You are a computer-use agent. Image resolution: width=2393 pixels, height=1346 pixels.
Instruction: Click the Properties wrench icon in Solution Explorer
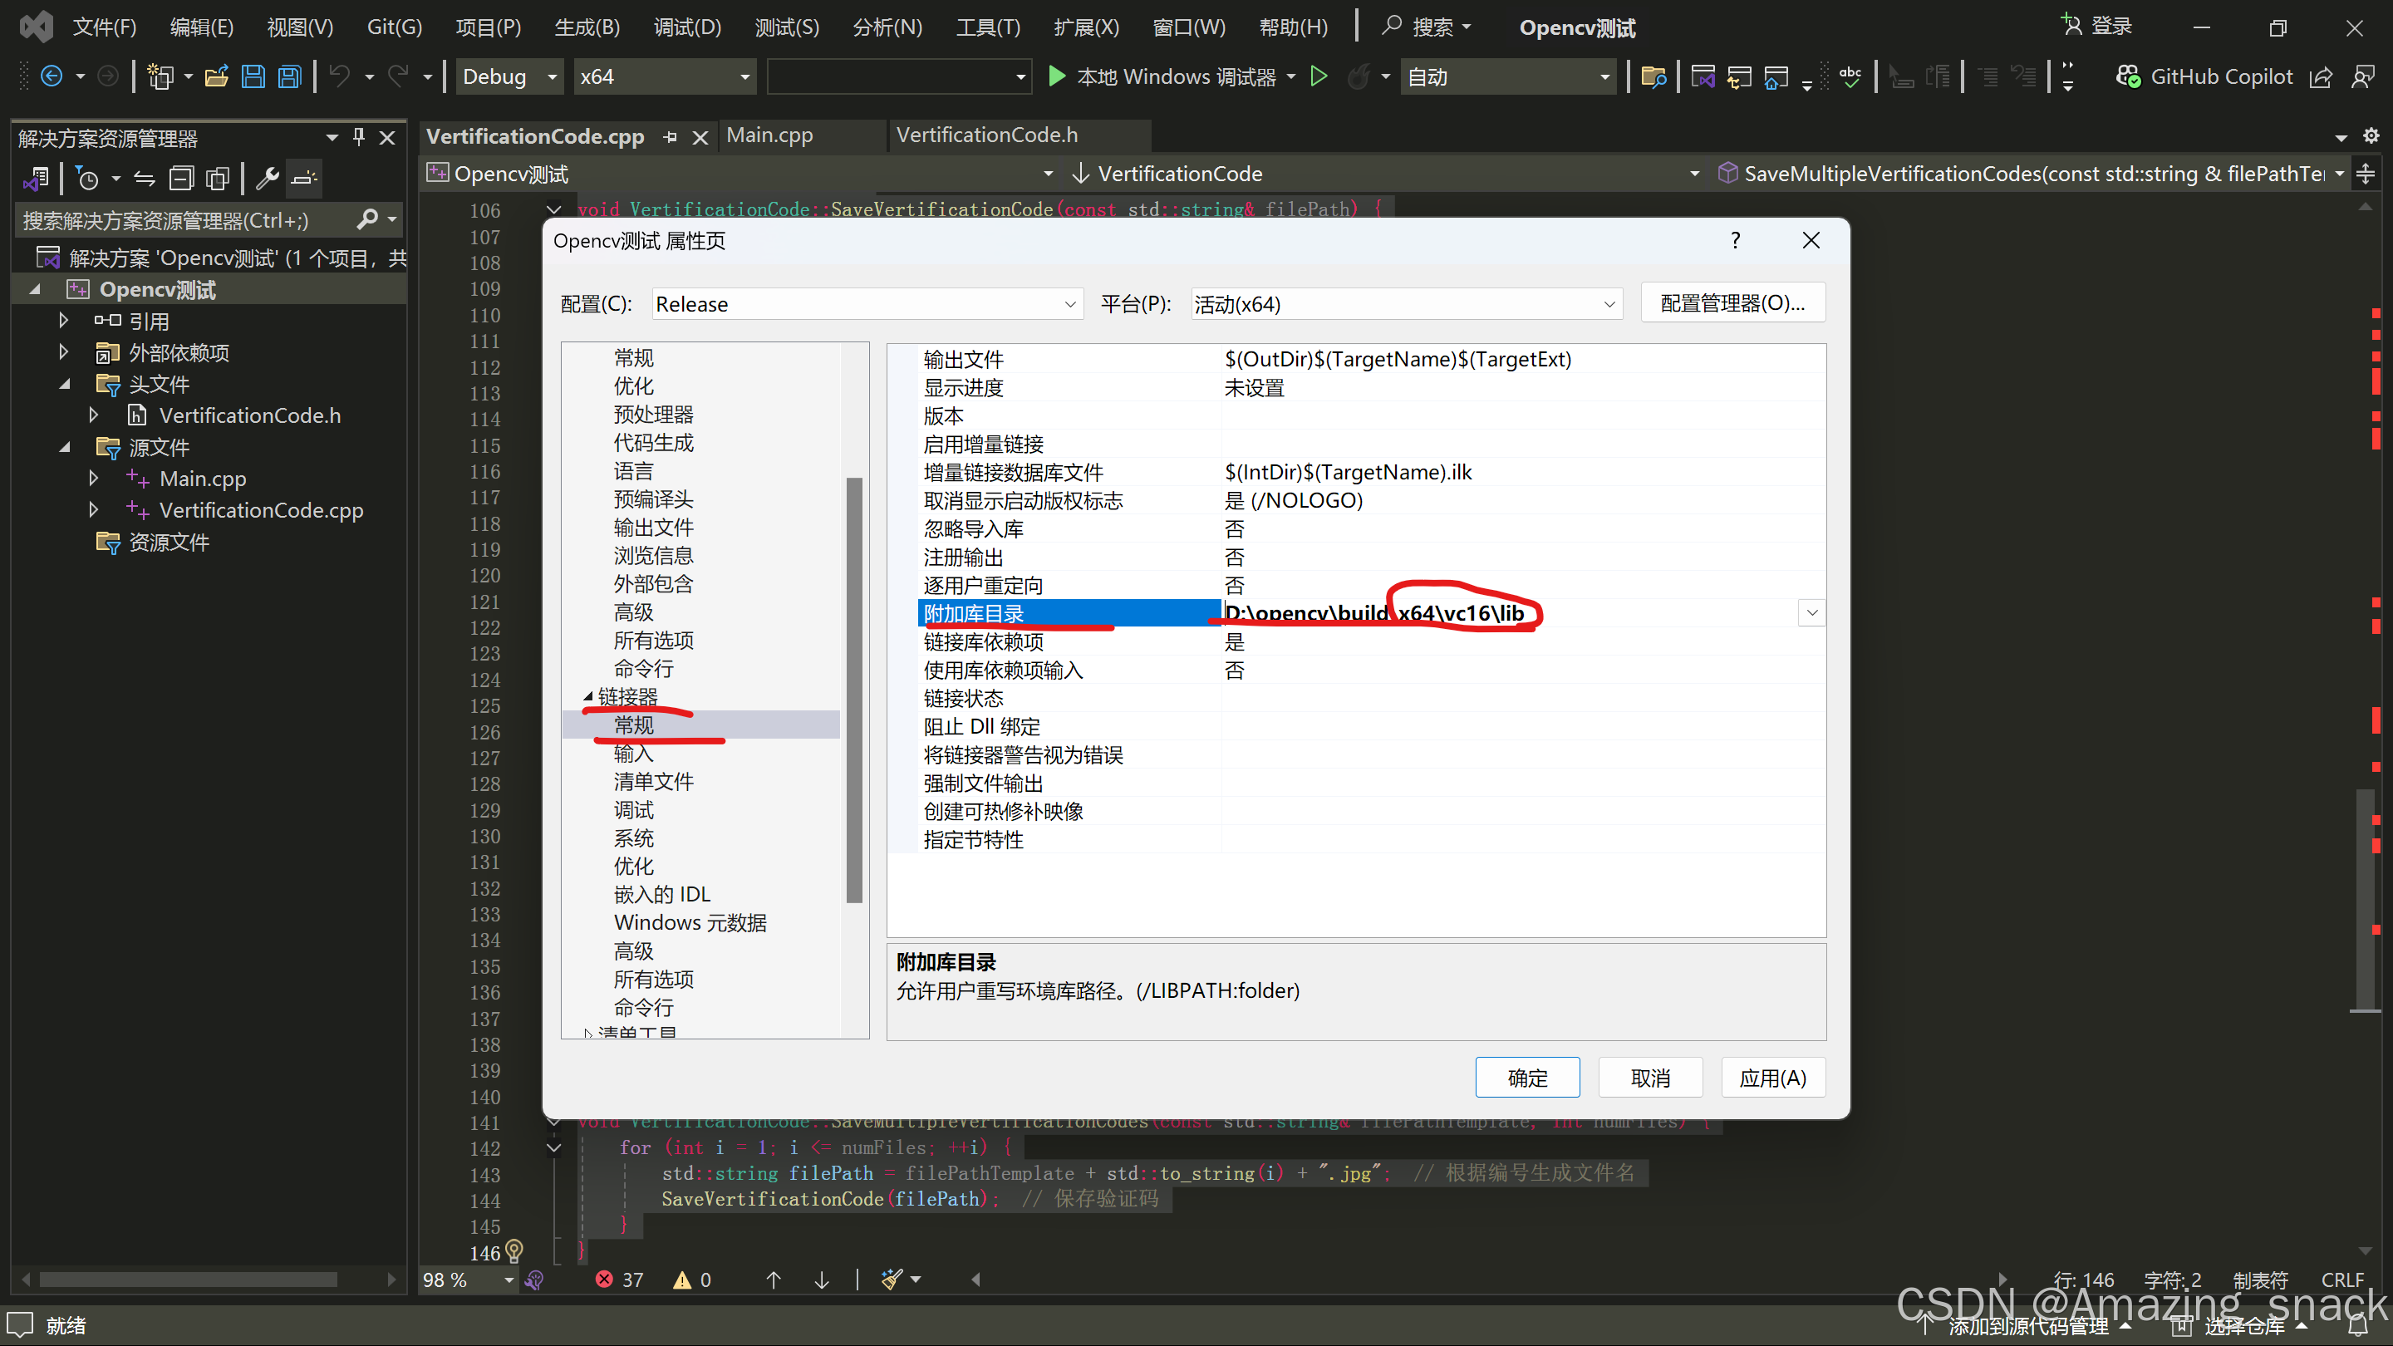point(267,178)
